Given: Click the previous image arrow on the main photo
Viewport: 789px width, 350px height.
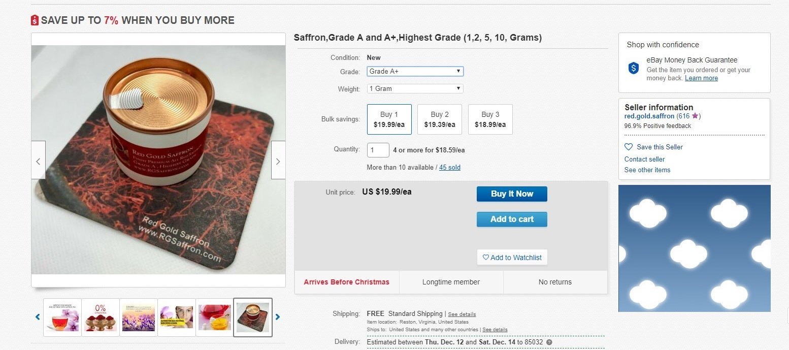Looking at the screenshot, I should coord(38,161).
